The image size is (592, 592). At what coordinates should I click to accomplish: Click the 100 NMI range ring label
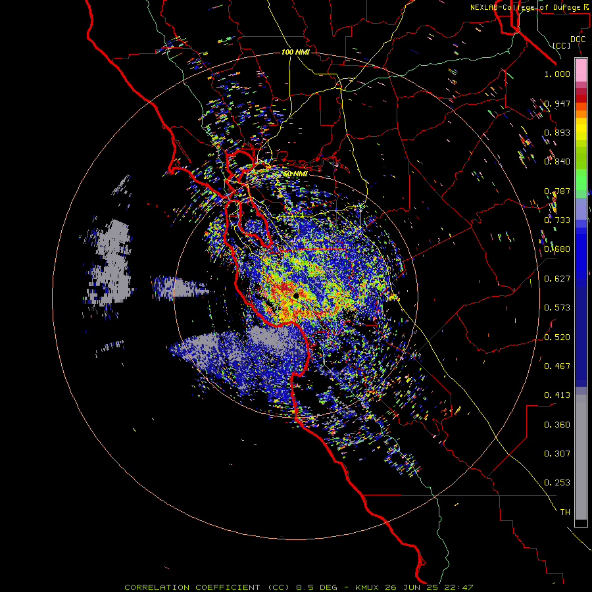tap(295, 52)
